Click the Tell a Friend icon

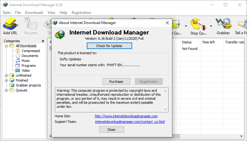(242, 24)
